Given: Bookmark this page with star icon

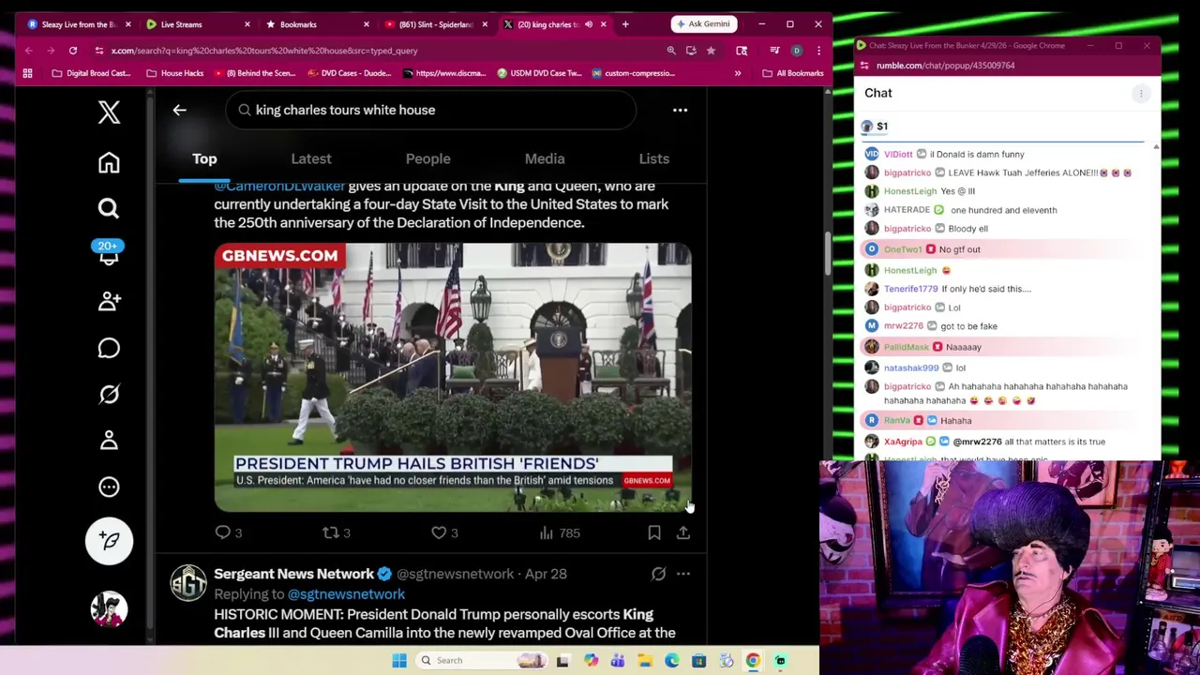Looking at the screenshot, I should point(711,51).
